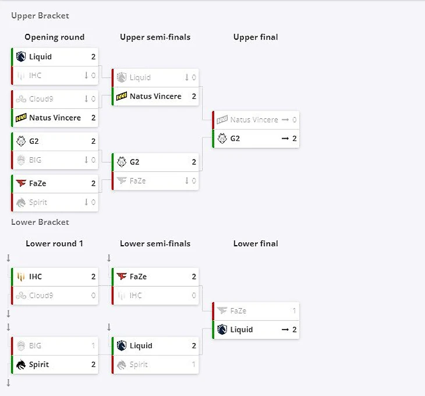Screen dimensions: 425x396
Task: Click the Liquid logo in Lower final
Action: [222, 330]
